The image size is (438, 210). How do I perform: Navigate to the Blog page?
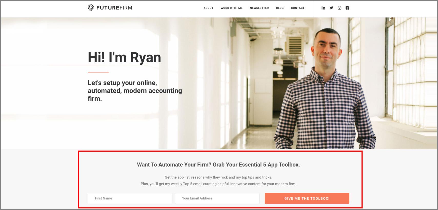point(280,8)
